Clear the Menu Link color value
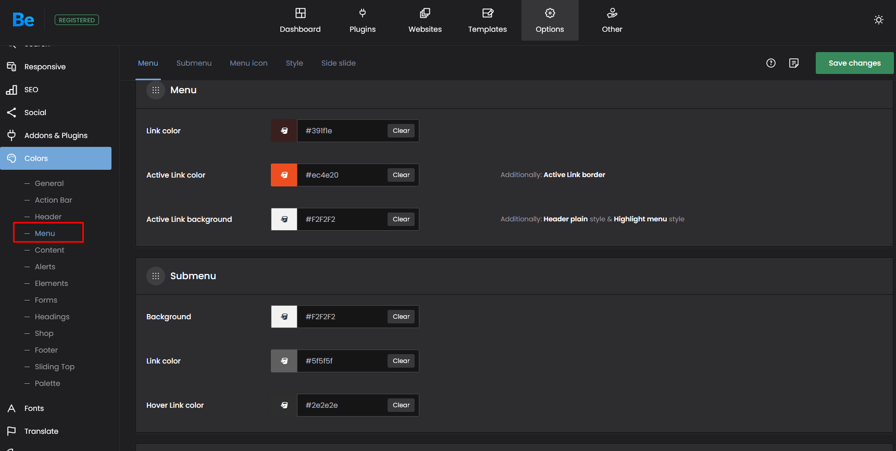 coord(401,131)
